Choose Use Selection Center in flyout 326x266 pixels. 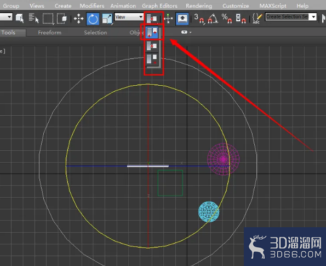[152, 46]
